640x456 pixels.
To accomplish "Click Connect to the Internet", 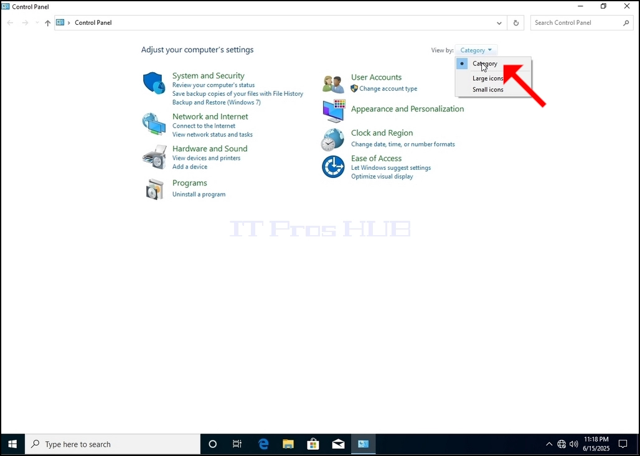I will pos(204,126).
